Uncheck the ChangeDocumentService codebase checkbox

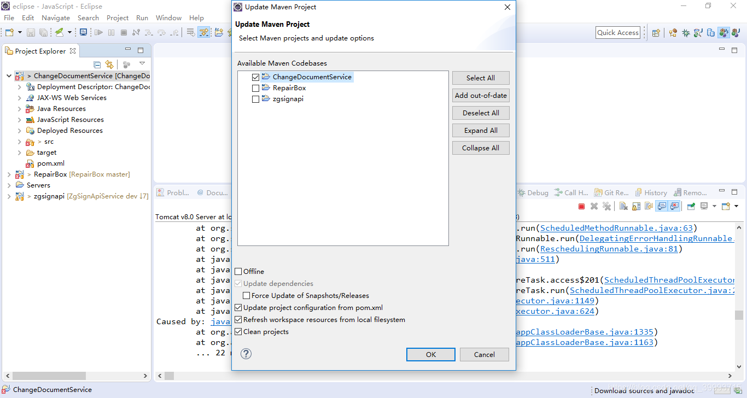[255, 77]
